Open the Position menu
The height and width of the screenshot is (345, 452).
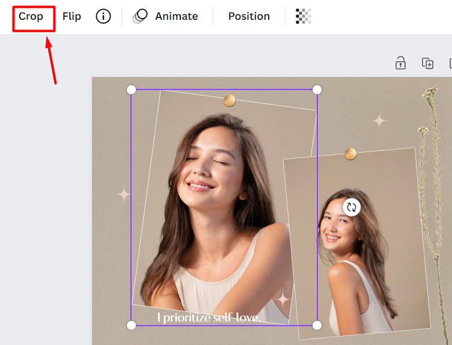pos(249,17)
